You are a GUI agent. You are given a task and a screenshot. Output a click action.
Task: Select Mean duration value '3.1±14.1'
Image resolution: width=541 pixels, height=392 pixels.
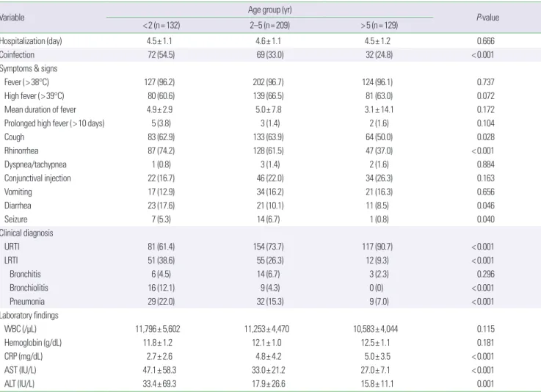tap(379, 109)
